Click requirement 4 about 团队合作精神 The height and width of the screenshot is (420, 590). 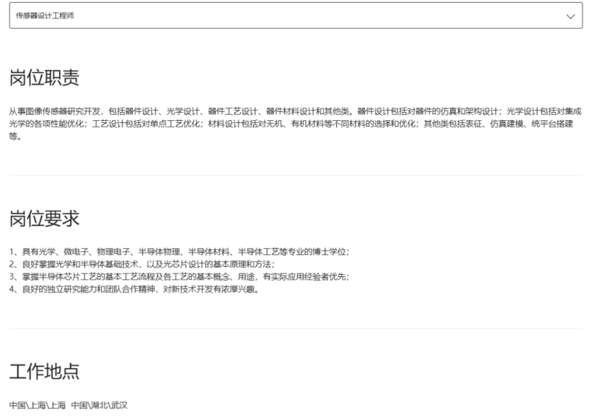point(134,290)
